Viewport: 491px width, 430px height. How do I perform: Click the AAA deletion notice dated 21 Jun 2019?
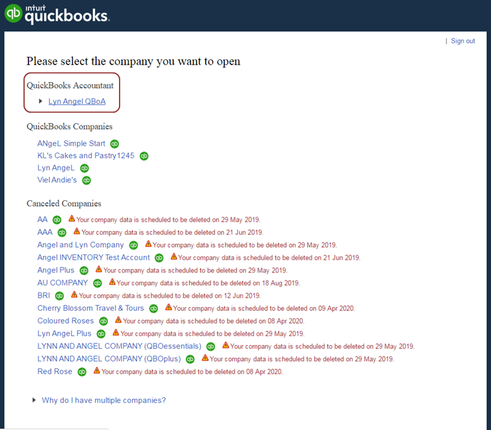click(172, 232)
